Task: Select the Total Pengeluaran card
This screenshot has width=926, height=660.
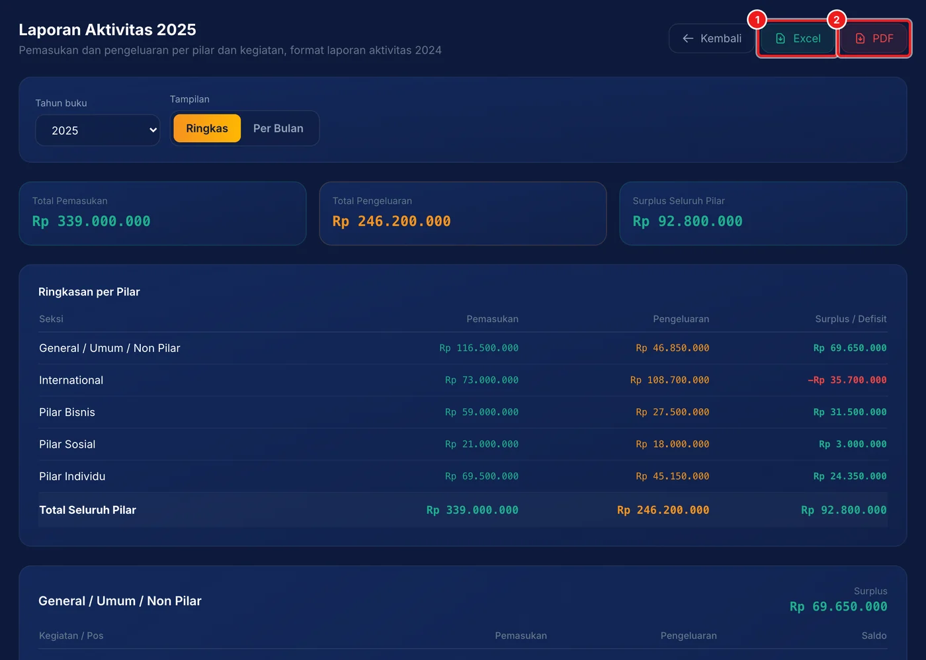Action: (463, 214)
